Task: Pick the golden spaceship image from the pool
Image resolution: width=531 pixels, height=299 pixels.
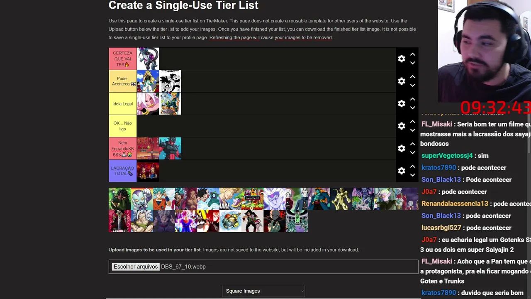Action: point(230,221)
